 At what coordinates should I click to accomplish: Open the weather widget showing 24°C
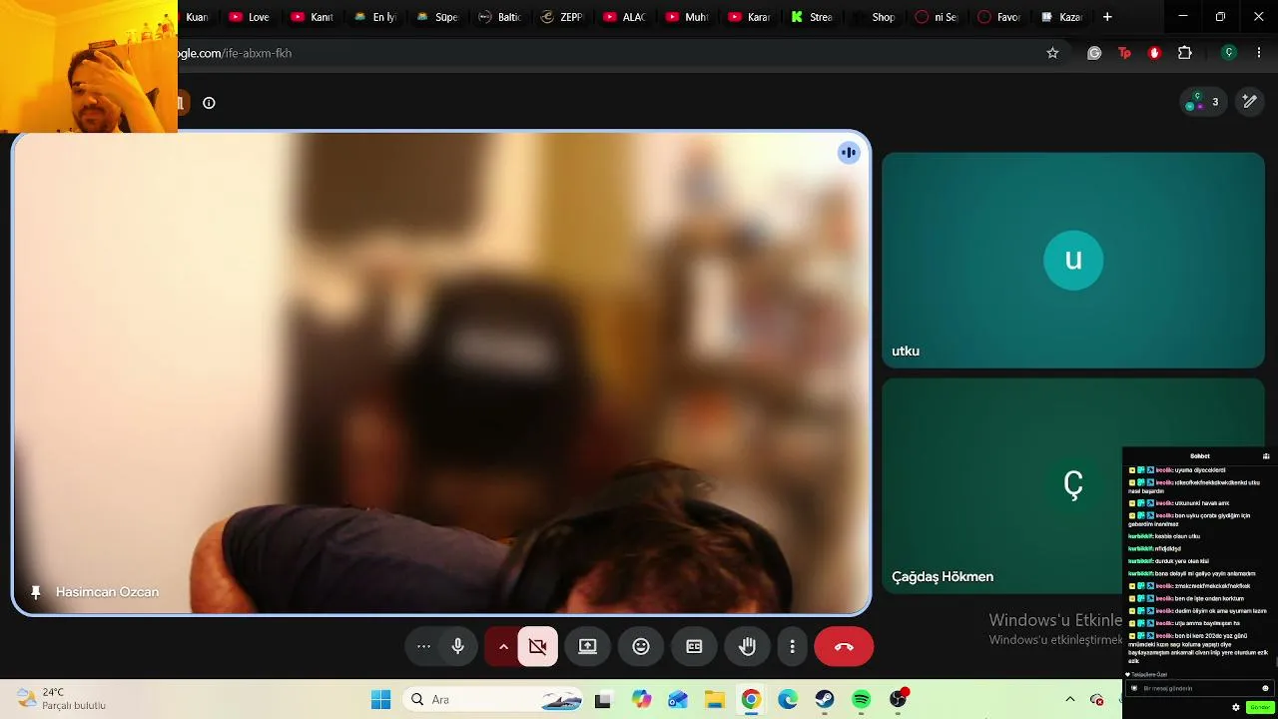[62, 699]
